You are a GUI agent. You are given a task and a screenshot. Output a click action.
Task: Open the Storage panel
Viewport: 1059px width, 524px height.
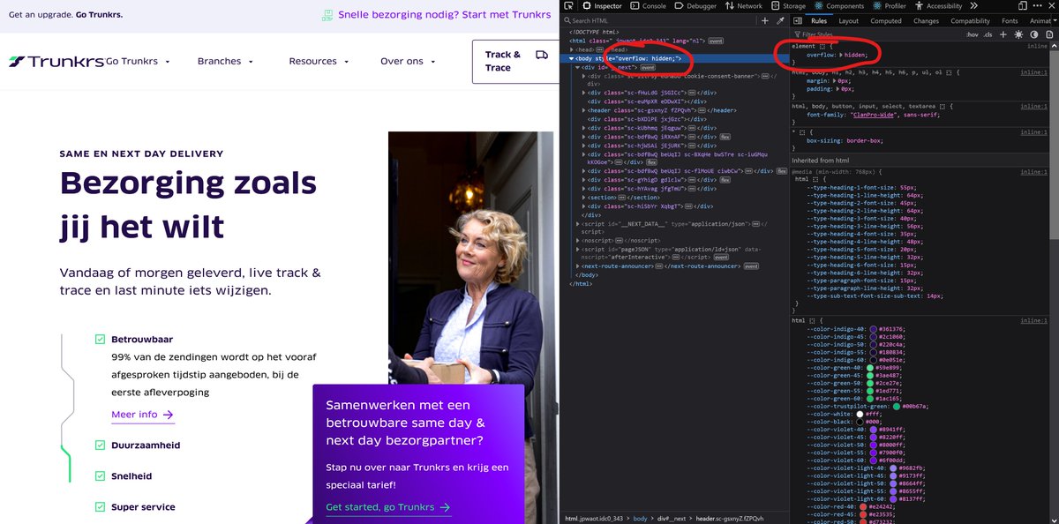[789, 6]
